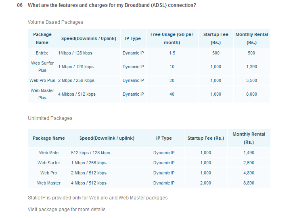Click the Web Master unlimited package name
Viewport: 293px width, 218px height.
coord(49,183)
